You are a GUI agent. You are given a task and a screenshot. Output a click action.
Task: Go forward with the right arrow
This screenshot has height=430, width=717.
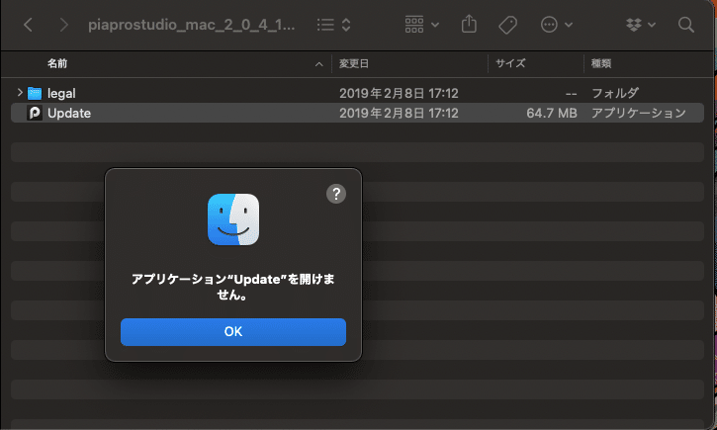[x=63, y=25]
